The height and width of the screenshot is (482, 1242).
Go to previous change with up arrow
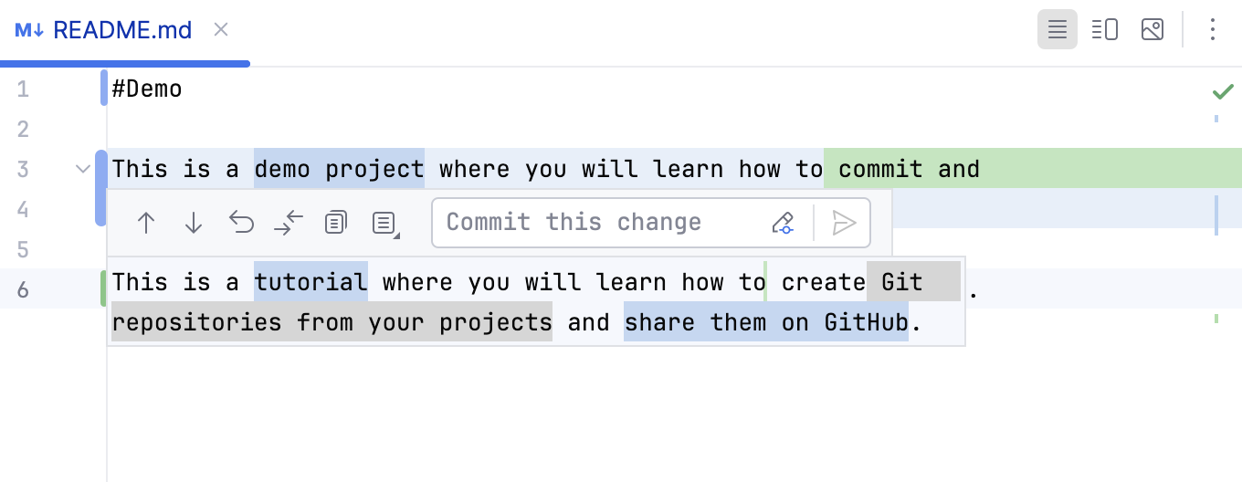(x=146, y=223)
